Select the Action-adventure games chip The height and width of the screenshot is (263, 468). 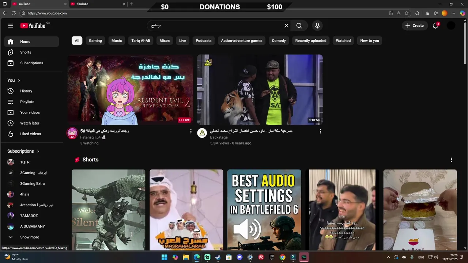242,41
